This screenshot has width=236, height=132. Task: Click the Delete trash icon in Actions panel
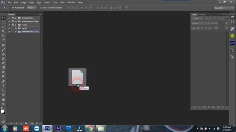pyautogui.click(x=37, y=124)
